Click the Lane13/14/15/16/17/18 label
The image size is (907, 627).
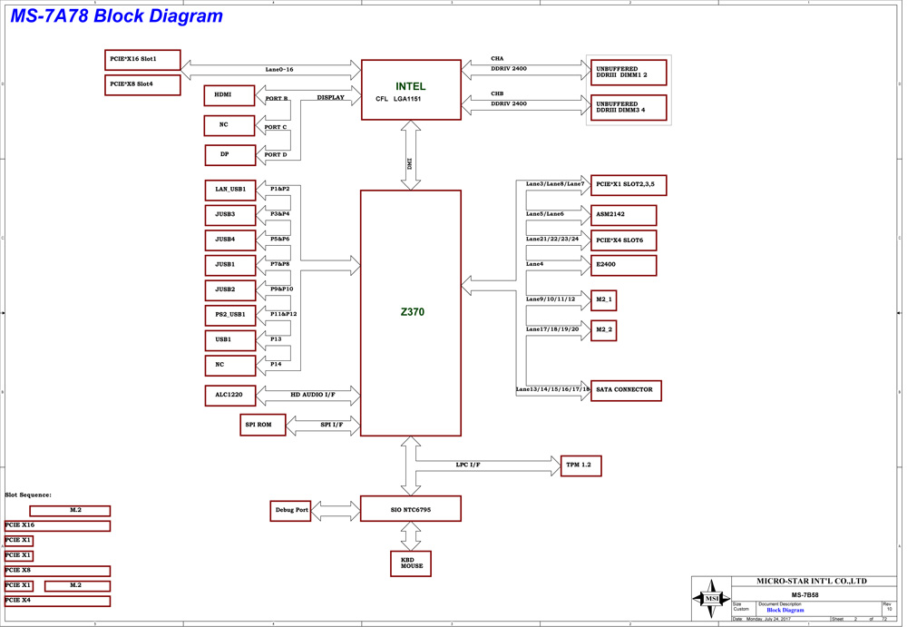553,389
